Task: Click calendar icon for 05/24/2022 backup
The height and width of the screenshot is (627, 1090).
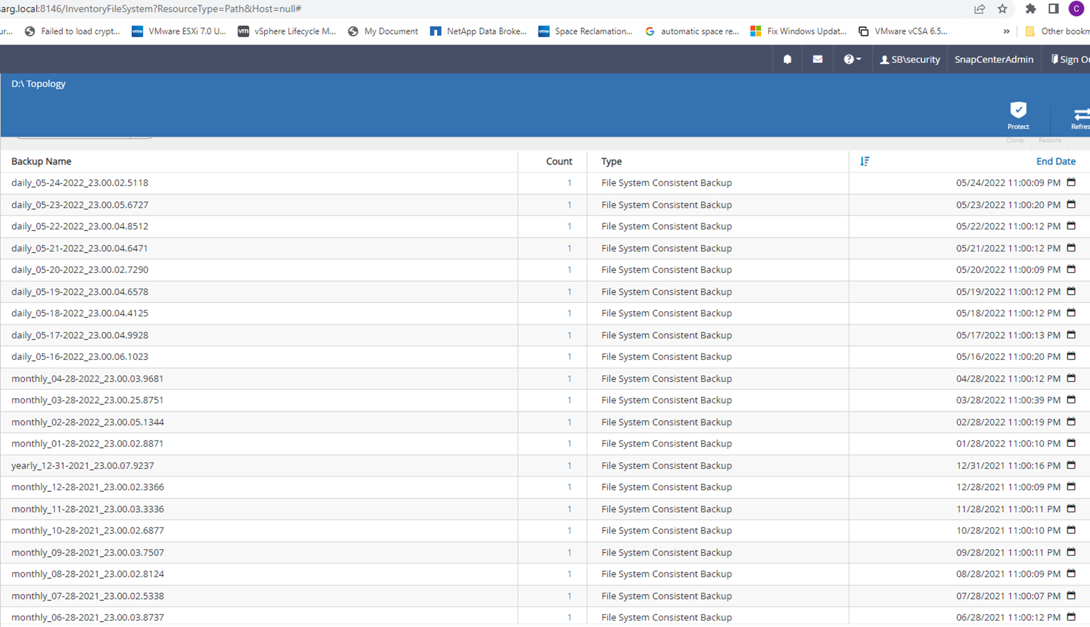Action: coord(1071,182)
